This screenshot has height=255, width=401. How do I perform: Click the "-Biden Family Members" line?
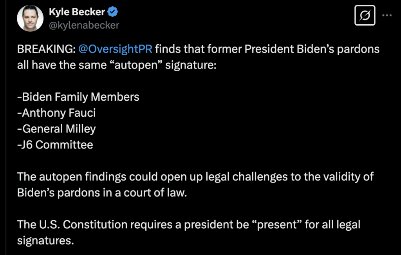coord(78,97)
